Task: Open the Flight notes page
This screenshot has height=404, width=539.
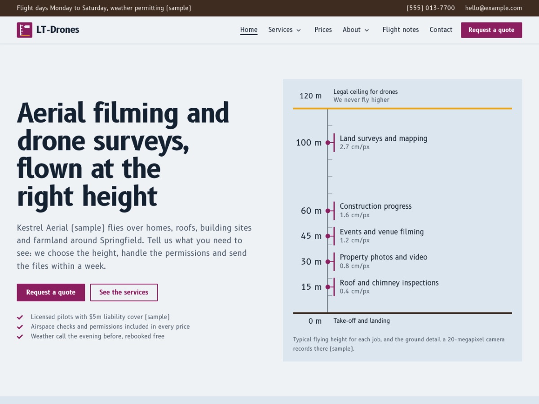Action: tap(401, 30)
